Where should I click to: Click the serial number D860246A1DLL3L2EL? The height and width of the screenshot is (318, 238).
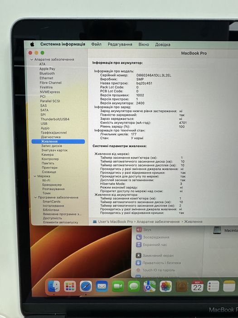tap(154, 75)
